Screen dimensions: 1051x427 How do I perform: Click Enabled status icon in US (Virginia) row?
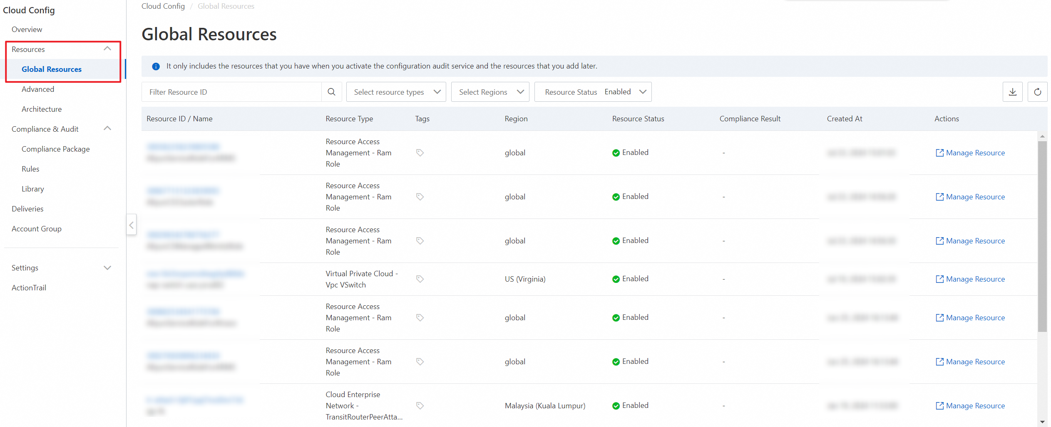pos(616,279)
